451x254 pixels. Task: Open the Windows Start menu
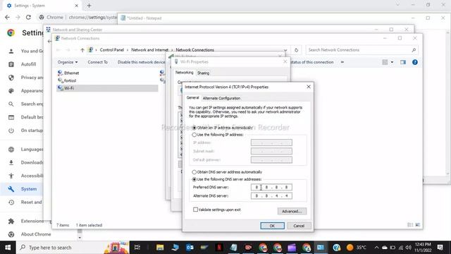tap(8, 248)
